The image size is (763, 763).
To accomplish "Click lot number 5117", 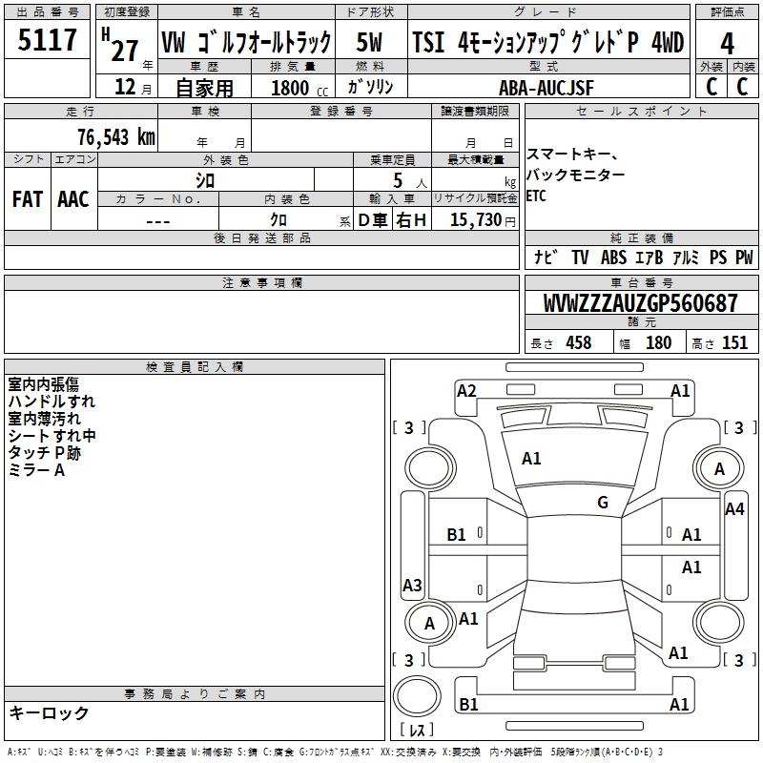I will [x=48, y=42].
